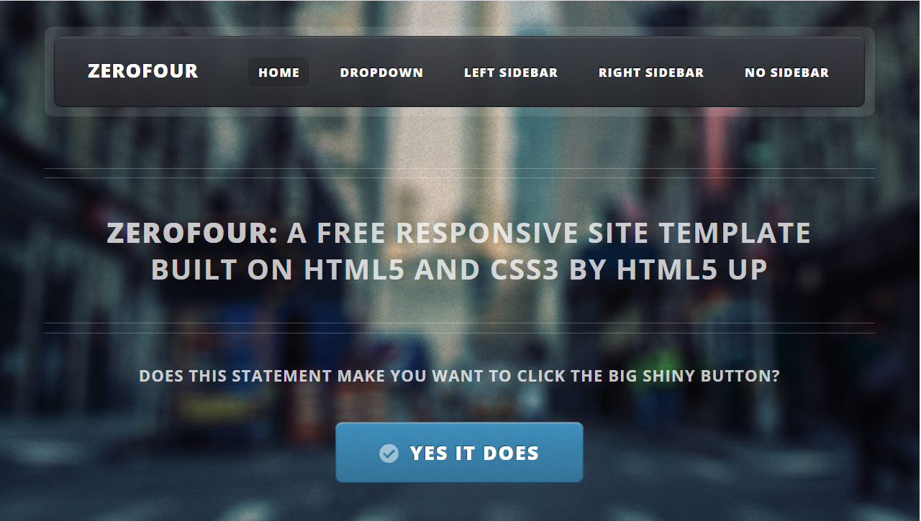The width and height of the screenshot is (921, 521).
Task: Go to the Home nav item
Action: point(279,73)
